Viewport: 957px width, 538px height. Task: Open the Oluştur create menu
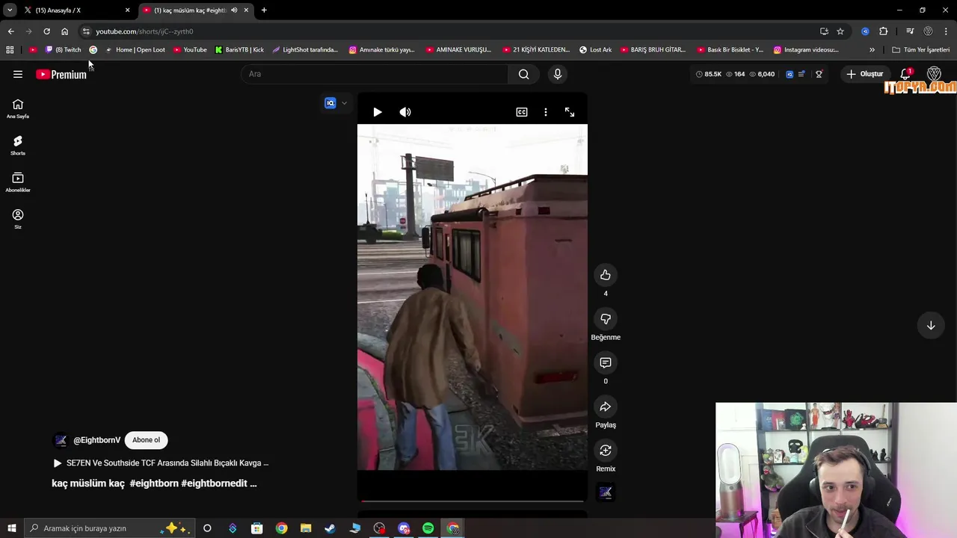pyautogui.click(x=864, y=74)
